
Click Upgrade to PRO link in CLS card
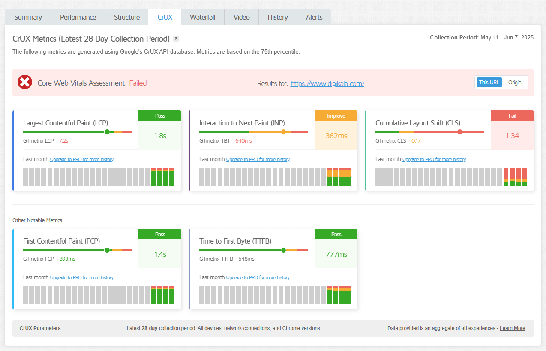tap(434, 159)
